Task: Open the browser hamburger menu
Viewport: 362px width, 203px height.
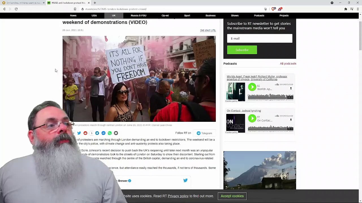Action: 358,9
